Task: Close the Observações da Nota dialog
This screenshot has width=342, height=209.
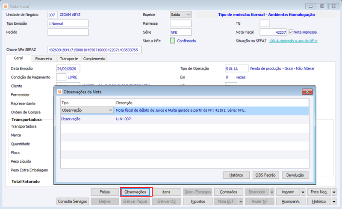Action: 307,92
